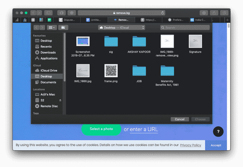This screenshot has height=167, width=243.
Task: Switch to the Remov... tab
Action: pos(121,20)
